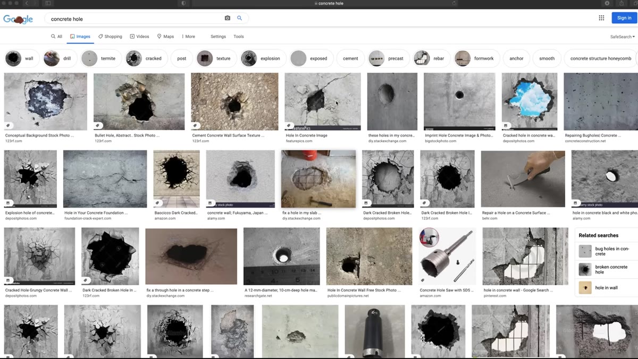Open the SafeSearch dropdown
The image size is (638, 359).
tap(623, 37)
